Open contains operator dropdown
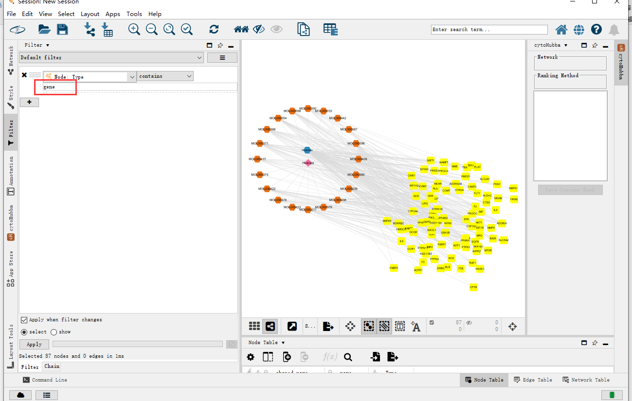 (x=165, y=76)
